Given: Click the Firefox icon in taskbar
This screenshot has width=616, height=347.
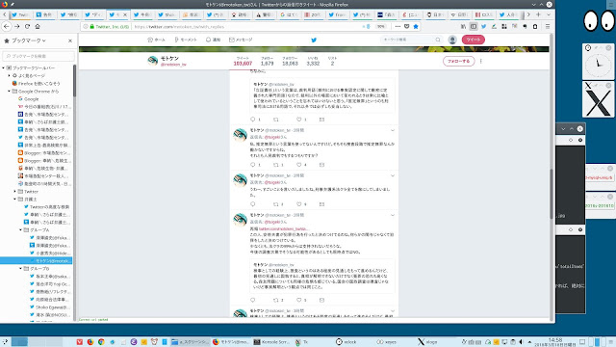Looking at the screenshot, I should click(90, 342).
